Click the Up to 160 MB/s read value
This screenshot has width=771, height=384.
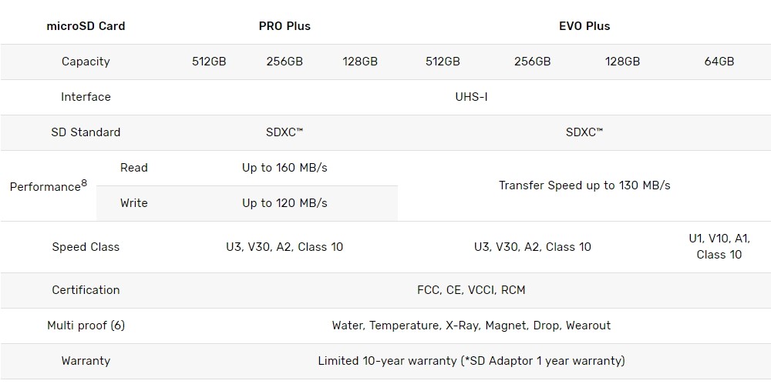pos(284,168)
